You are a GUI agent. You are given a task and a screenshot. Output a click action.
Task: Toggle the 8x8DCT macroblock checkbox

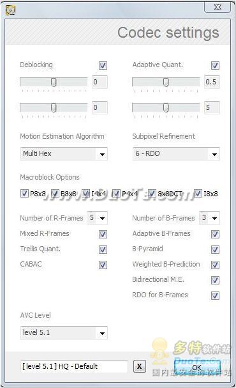tap(152, 194)
